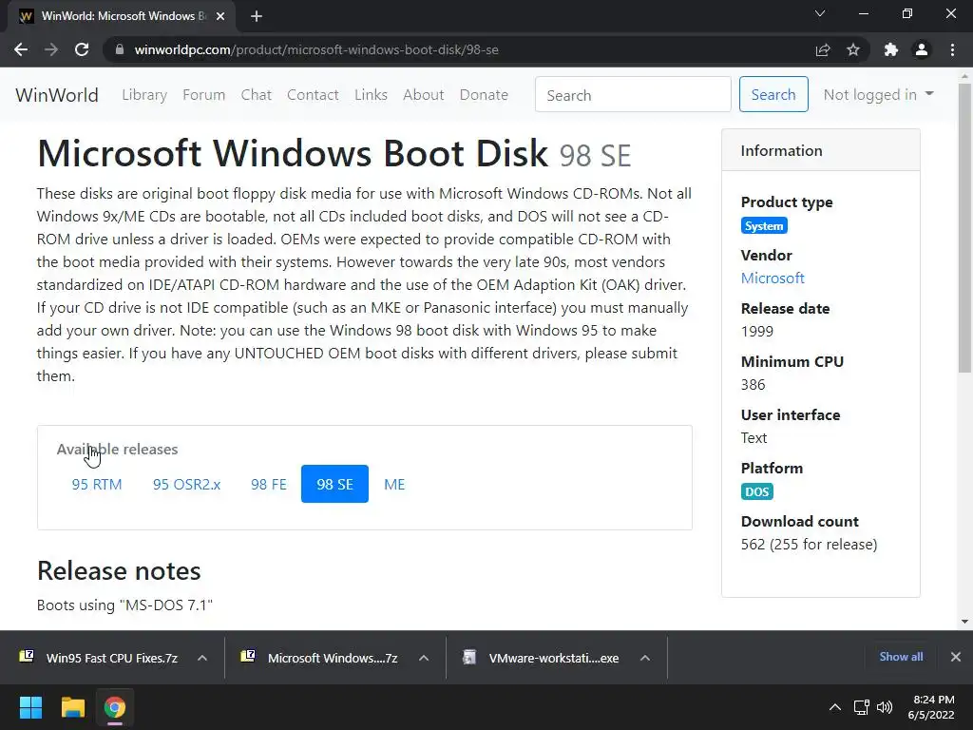The height and width of the screenshot is (730, 973).
Task: Open the Forum nav item
Action: tap(203, 95)
